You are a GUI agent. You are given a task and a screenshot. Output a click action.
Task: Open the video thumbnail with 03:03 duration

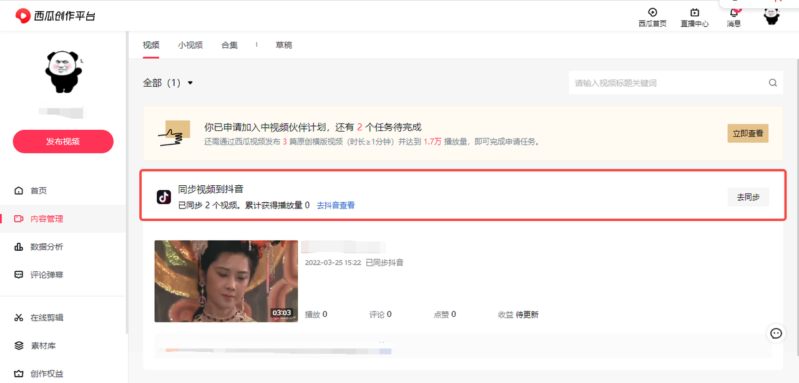226,281
